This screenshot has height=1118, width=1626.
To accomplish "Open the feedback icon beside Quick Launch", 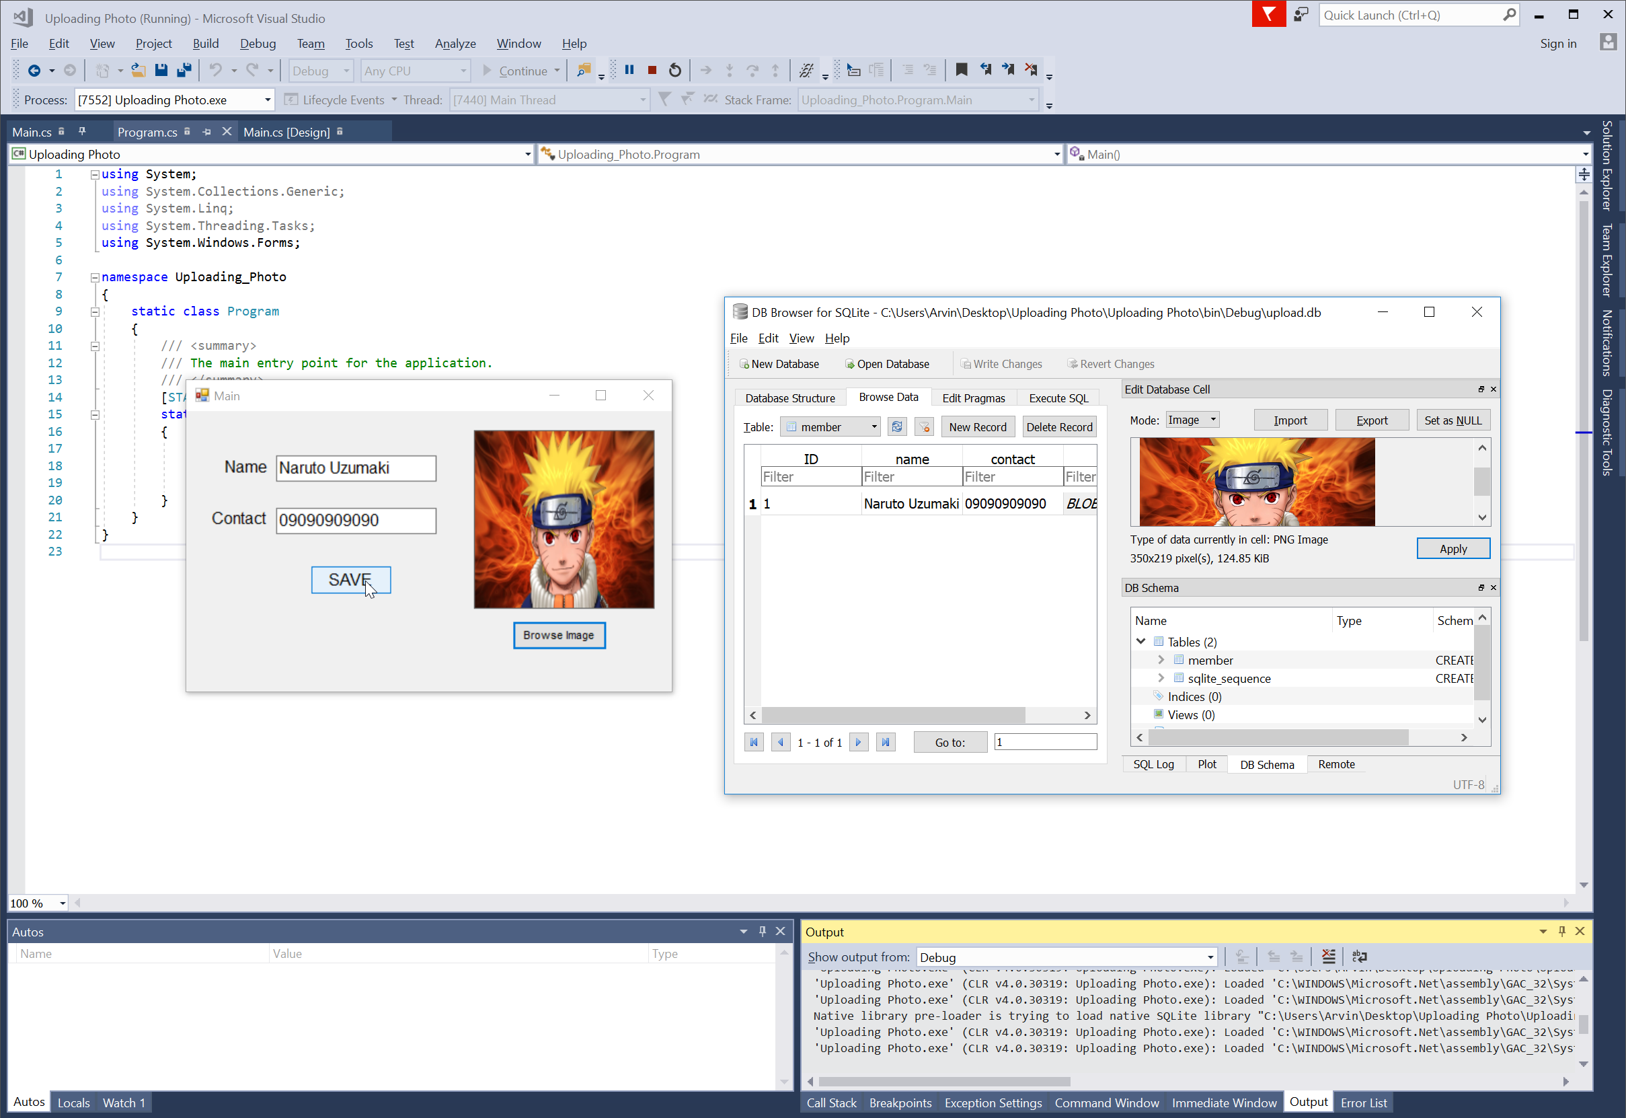I will (x=1301, y=15).
